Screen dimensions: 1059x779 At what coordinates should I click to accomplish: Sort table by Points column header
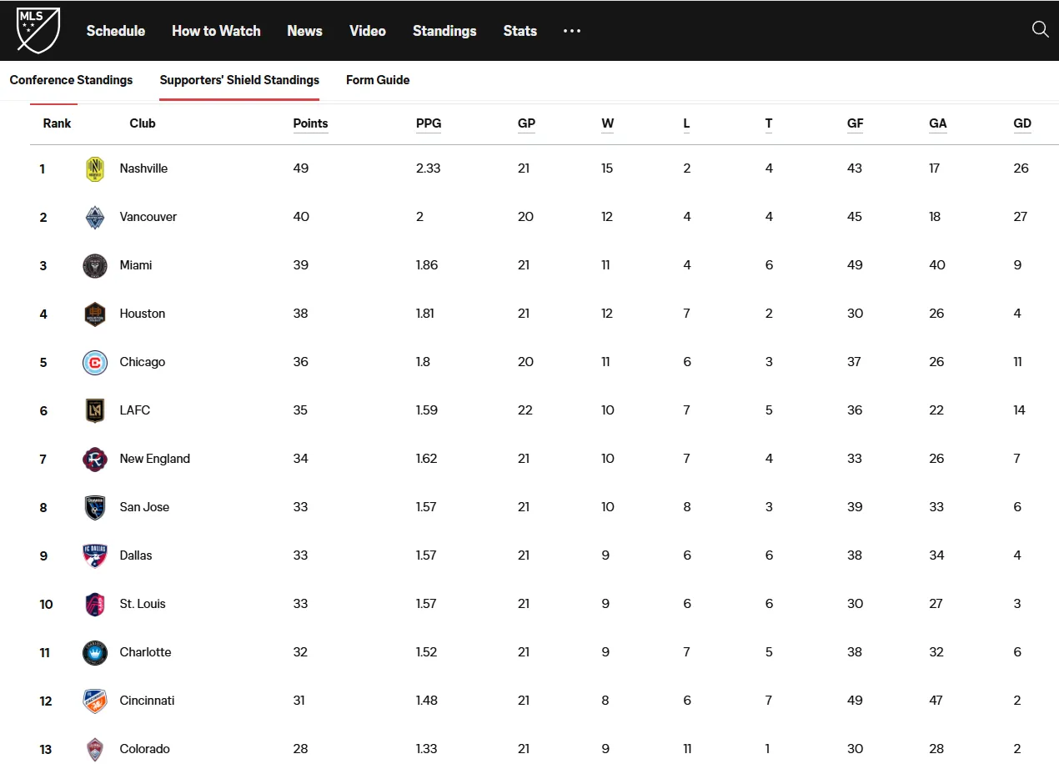(x=310, y=123)
